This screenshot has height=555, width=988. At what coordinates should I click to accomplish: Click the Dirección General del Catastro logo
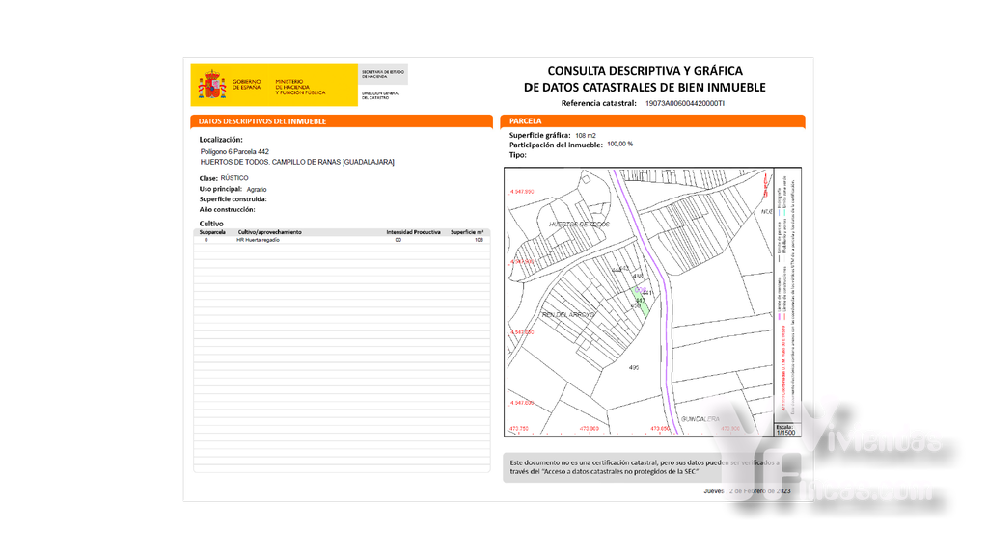380,95
